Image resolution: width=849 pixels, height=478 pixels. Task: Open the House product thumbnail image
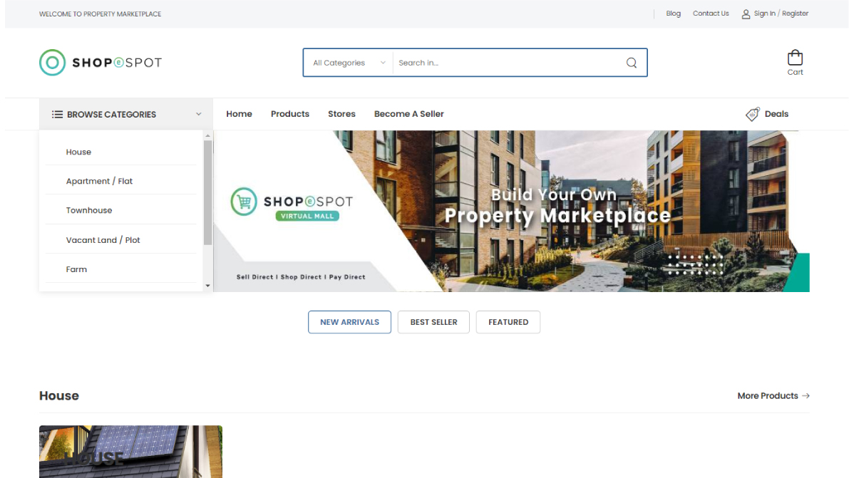tap(130, 452)
